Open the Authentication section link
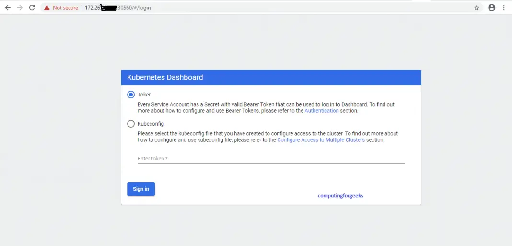 [321, 111]
